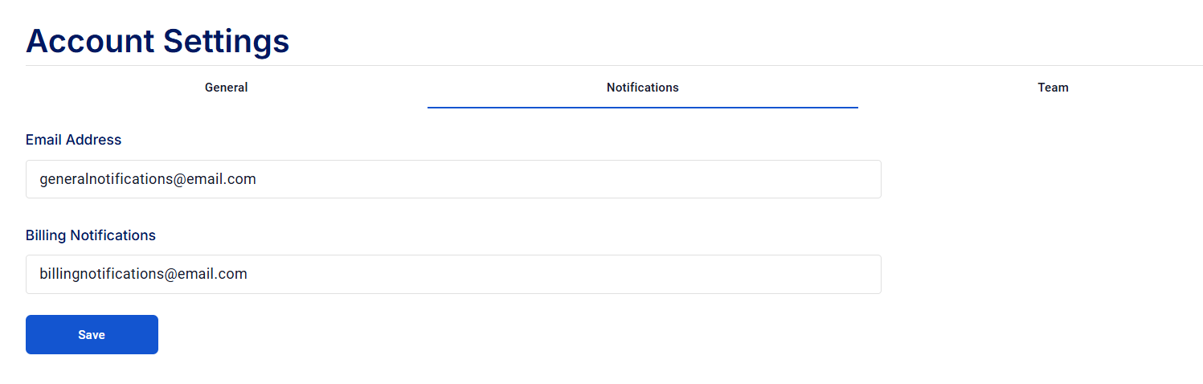Image resolution: width=1203 pixels, height=384 pixels.
Task: View Team settings section
Action: click(x=1053, y=88)
